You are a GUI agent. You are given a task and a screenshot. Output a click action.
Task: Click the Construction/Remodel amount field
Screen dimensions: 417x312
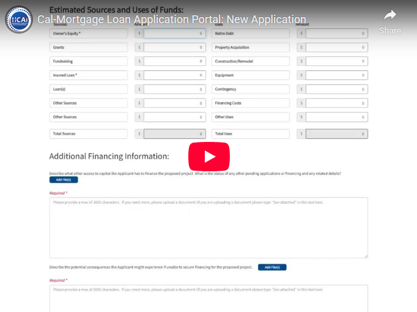tap(337, 61)
